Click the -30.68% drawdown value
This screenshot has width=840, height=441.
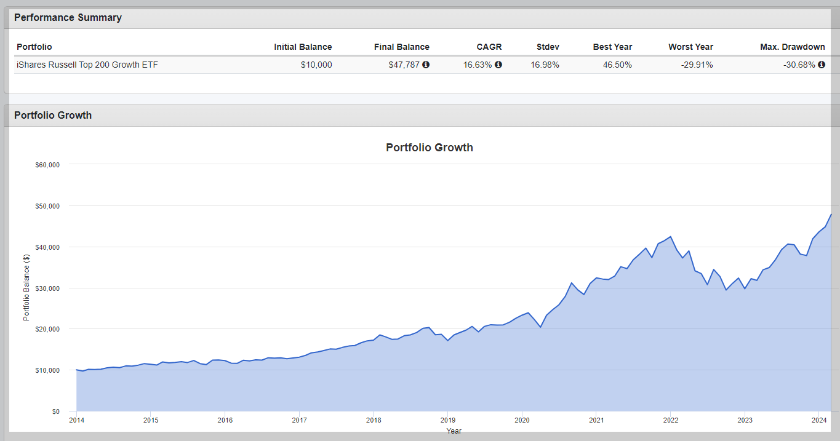click(x=799, y=65)
